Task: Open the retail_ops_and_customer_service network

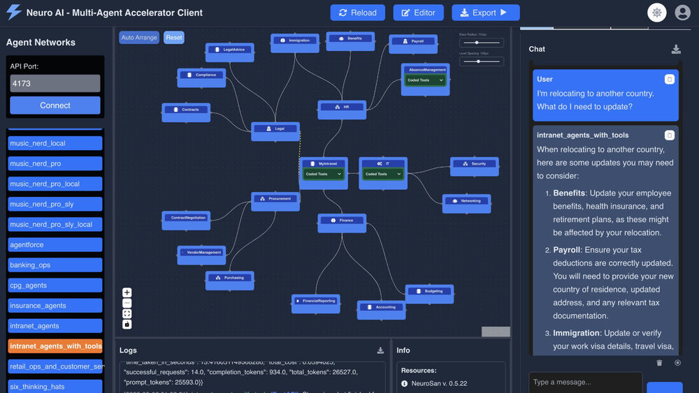Action: (55, 366)
